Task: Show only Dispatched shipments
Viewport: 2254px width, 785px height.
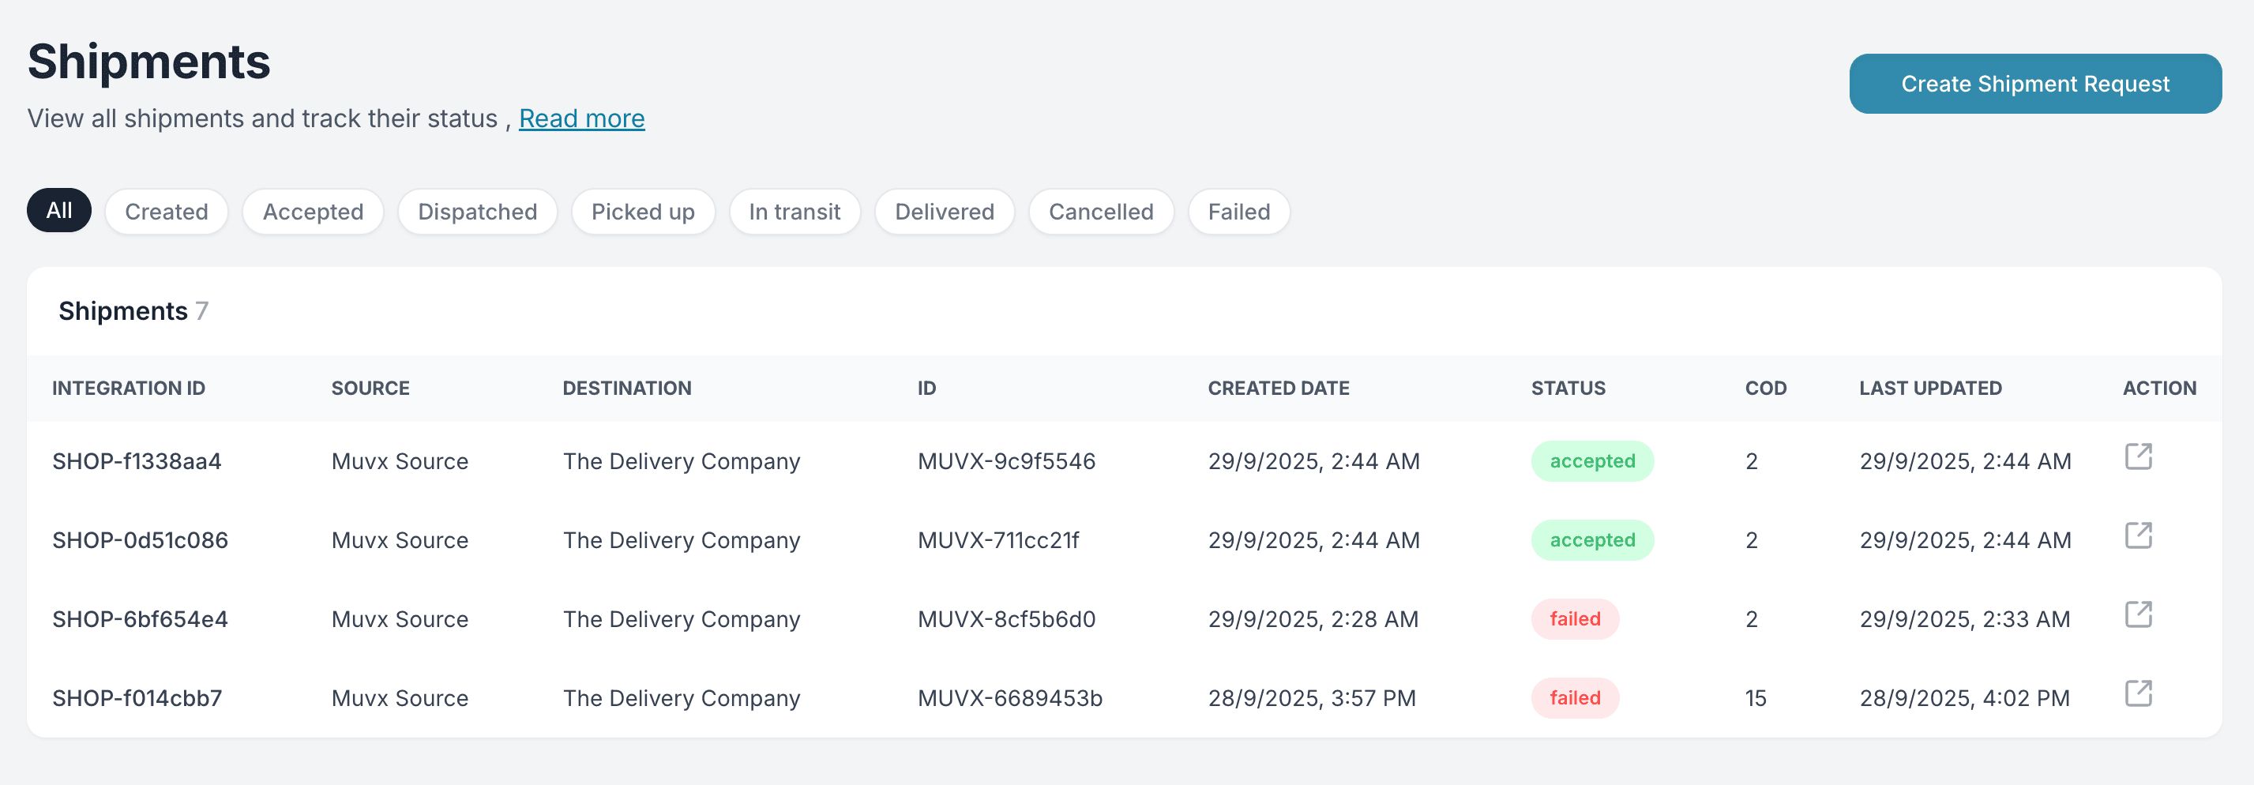Action: pos(477,212)
